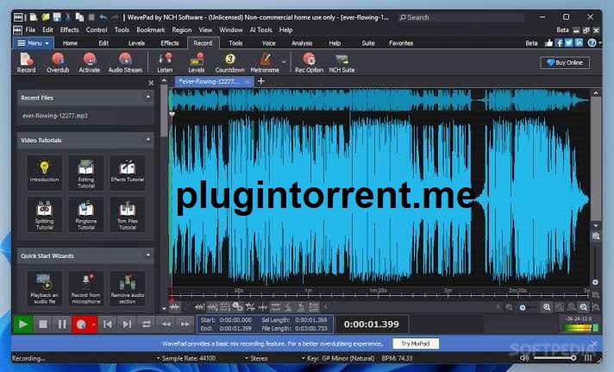This screenshot has width=614, height=372.
Task: Click the red Record transport button
Action: pyautogui.click(x=81, y=325)
